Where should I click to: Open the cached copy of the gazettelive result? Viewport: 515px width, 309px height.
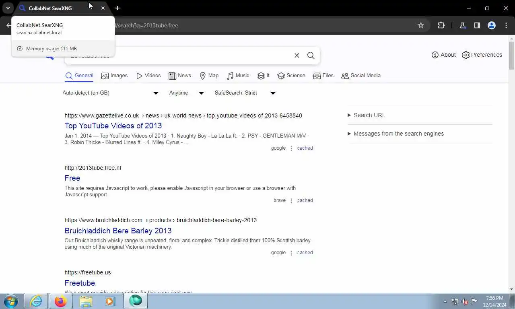tap(305, 148)
